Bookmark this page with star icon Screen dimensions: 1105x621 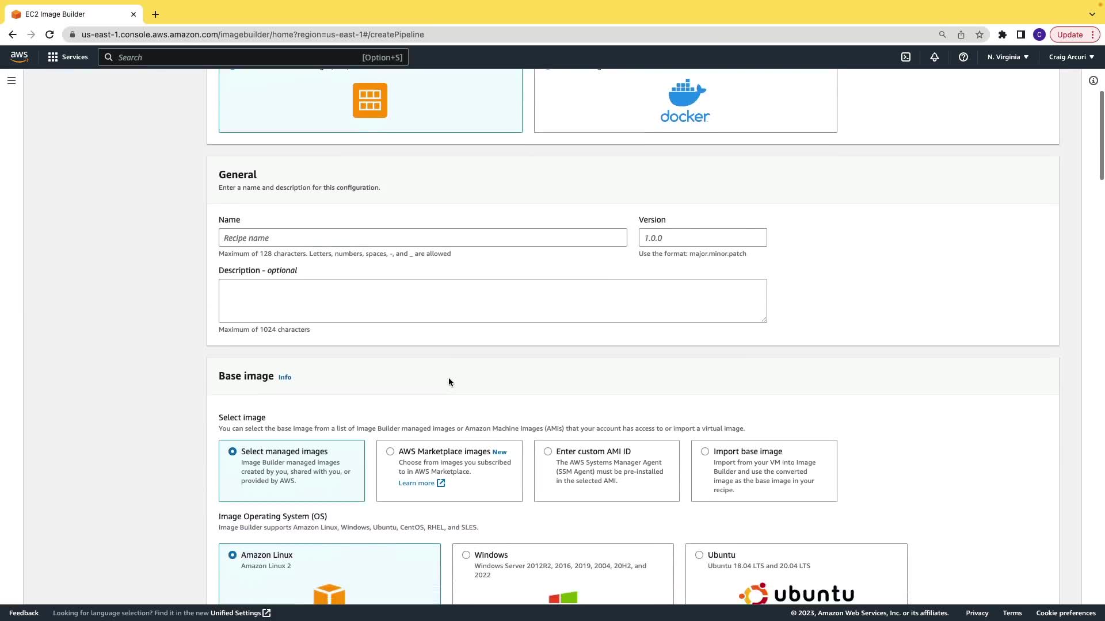tap(980, 34)
